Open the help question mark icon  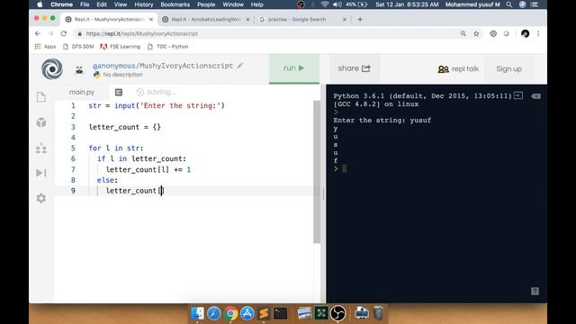535,292
